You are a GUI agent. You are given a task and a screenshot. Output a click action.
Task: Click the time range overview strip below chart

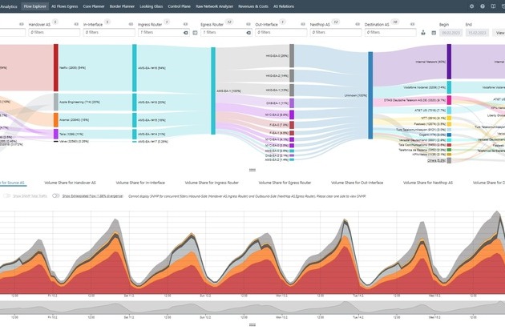252,308
